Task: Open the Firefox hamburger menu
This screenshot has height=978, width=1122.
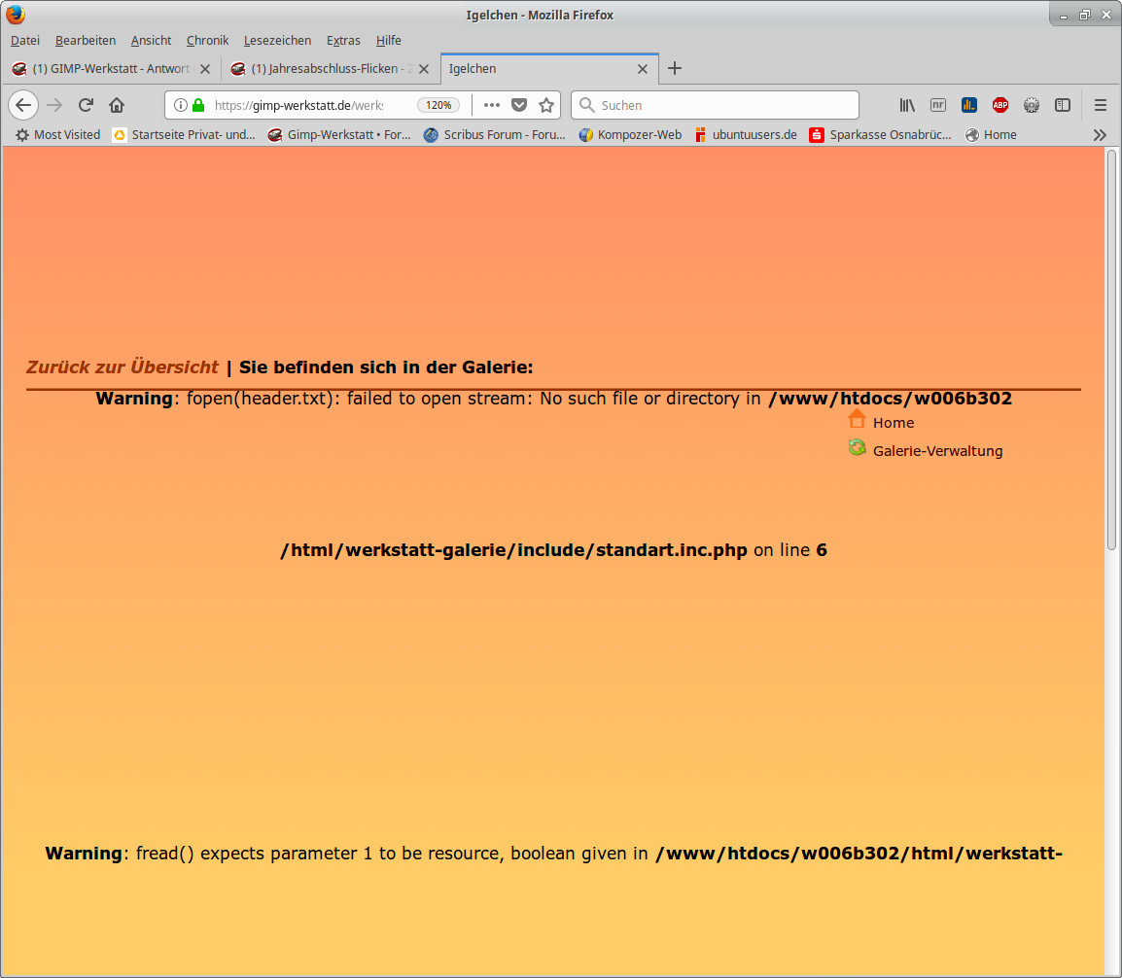Action: point(1101,105)
